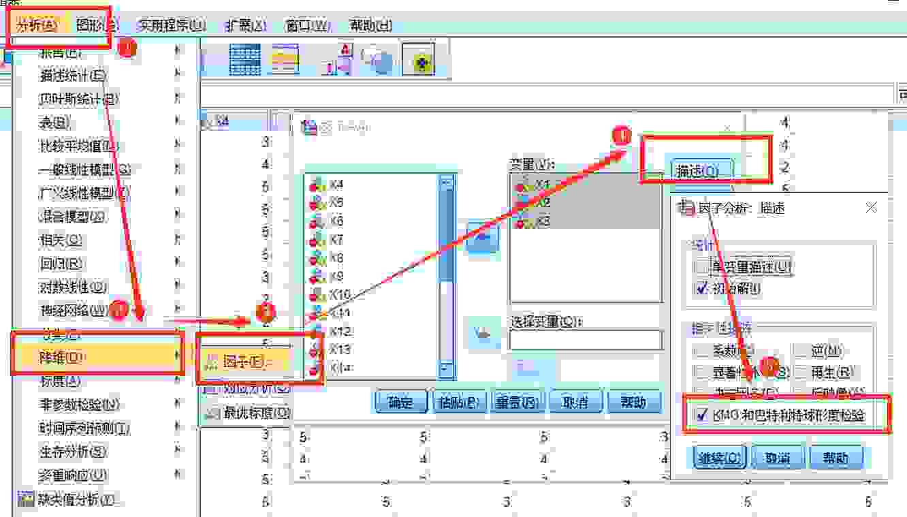This screenshot has width=907, height=517.
Task: Open the 帮助(H) menu
Action: pyautogui.click(x=370, y=26)
